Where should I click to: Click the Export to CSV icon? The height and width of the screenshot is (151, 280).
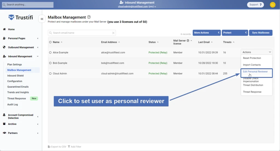[x=49, y=147]
